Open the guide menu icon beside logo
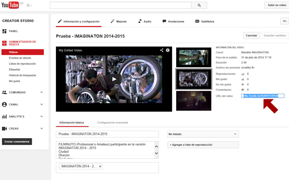The width and height of the screenshot is (289, 180). pos(29,5)
